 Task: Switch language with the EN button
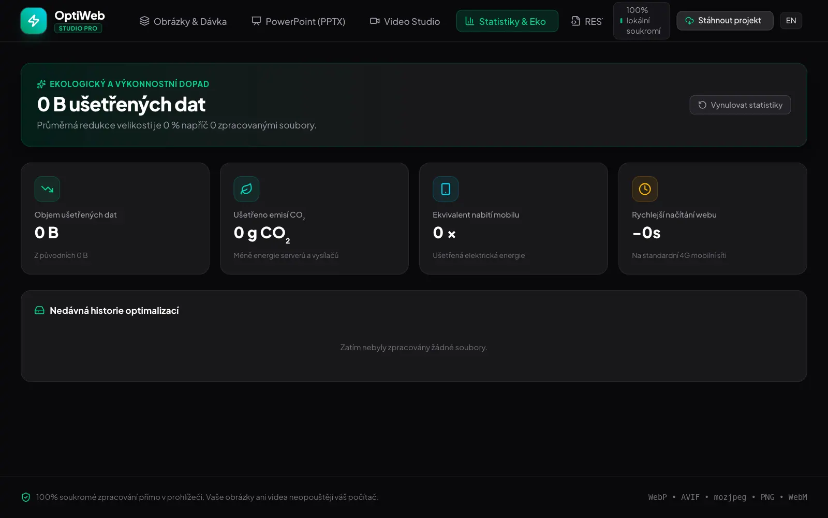click(x=791, y=21)
